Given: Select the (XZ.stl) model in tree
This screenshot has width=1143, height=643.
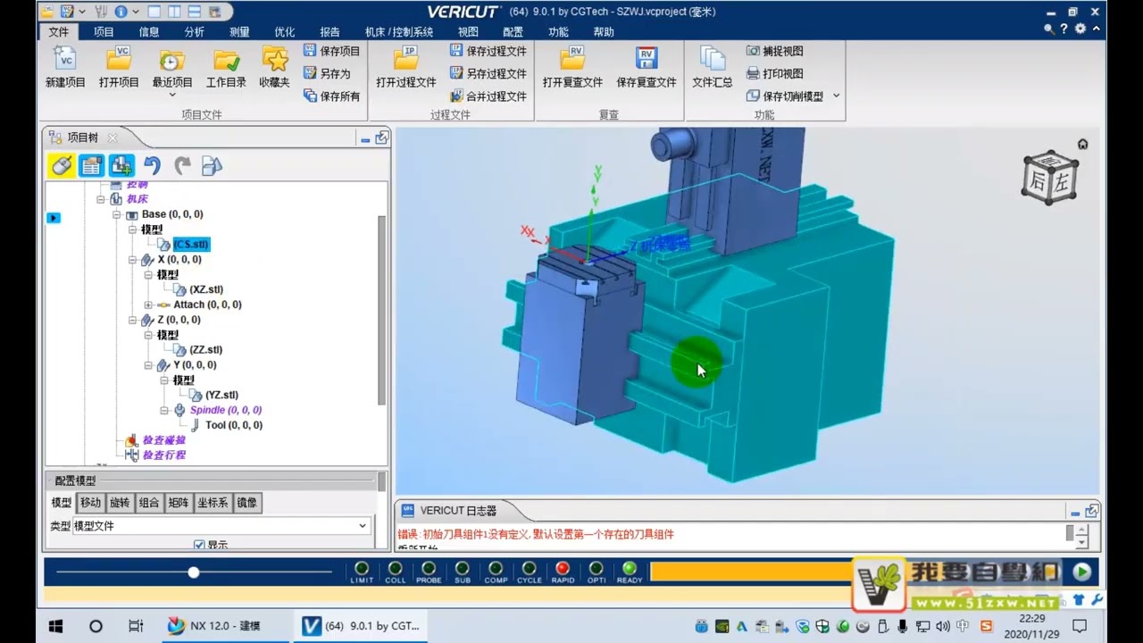Looking at the screenshot, I should click(x=206, y=289).
